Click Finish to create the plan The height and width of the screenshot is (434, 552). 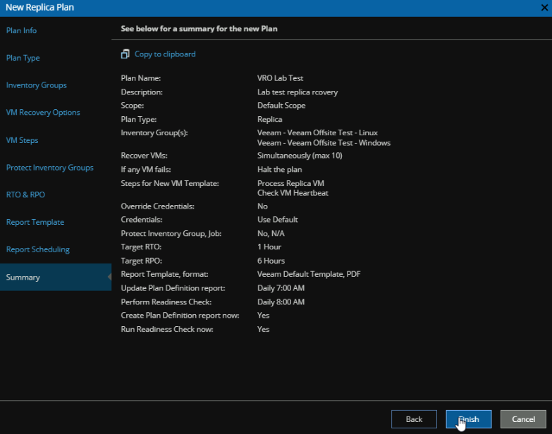pyautogui.click(x=469, y=419)
